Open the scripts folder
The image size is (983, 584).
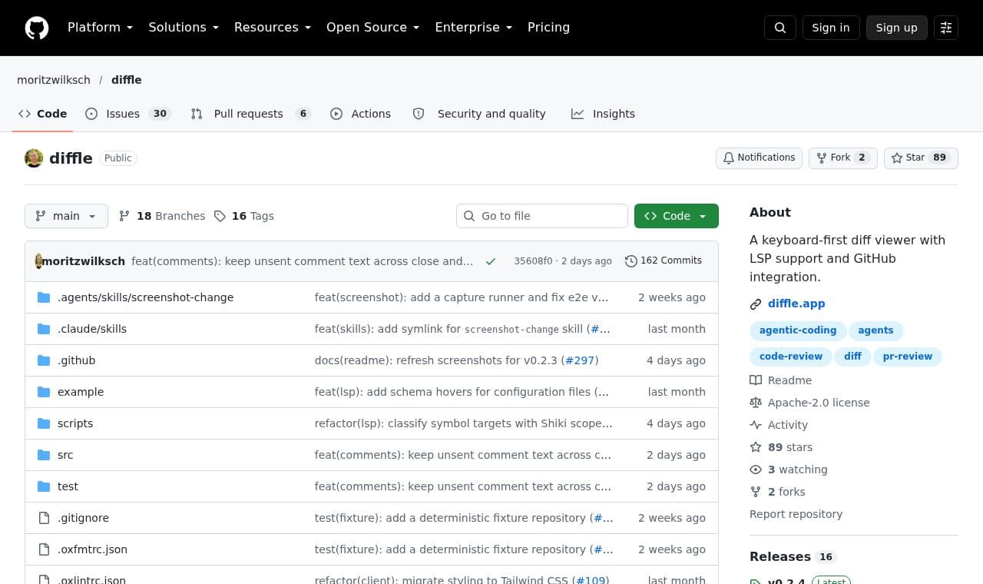pos(75,423)
